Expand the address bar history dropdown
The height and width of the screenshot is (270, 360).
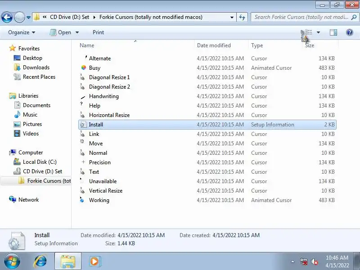pos(232,17)
